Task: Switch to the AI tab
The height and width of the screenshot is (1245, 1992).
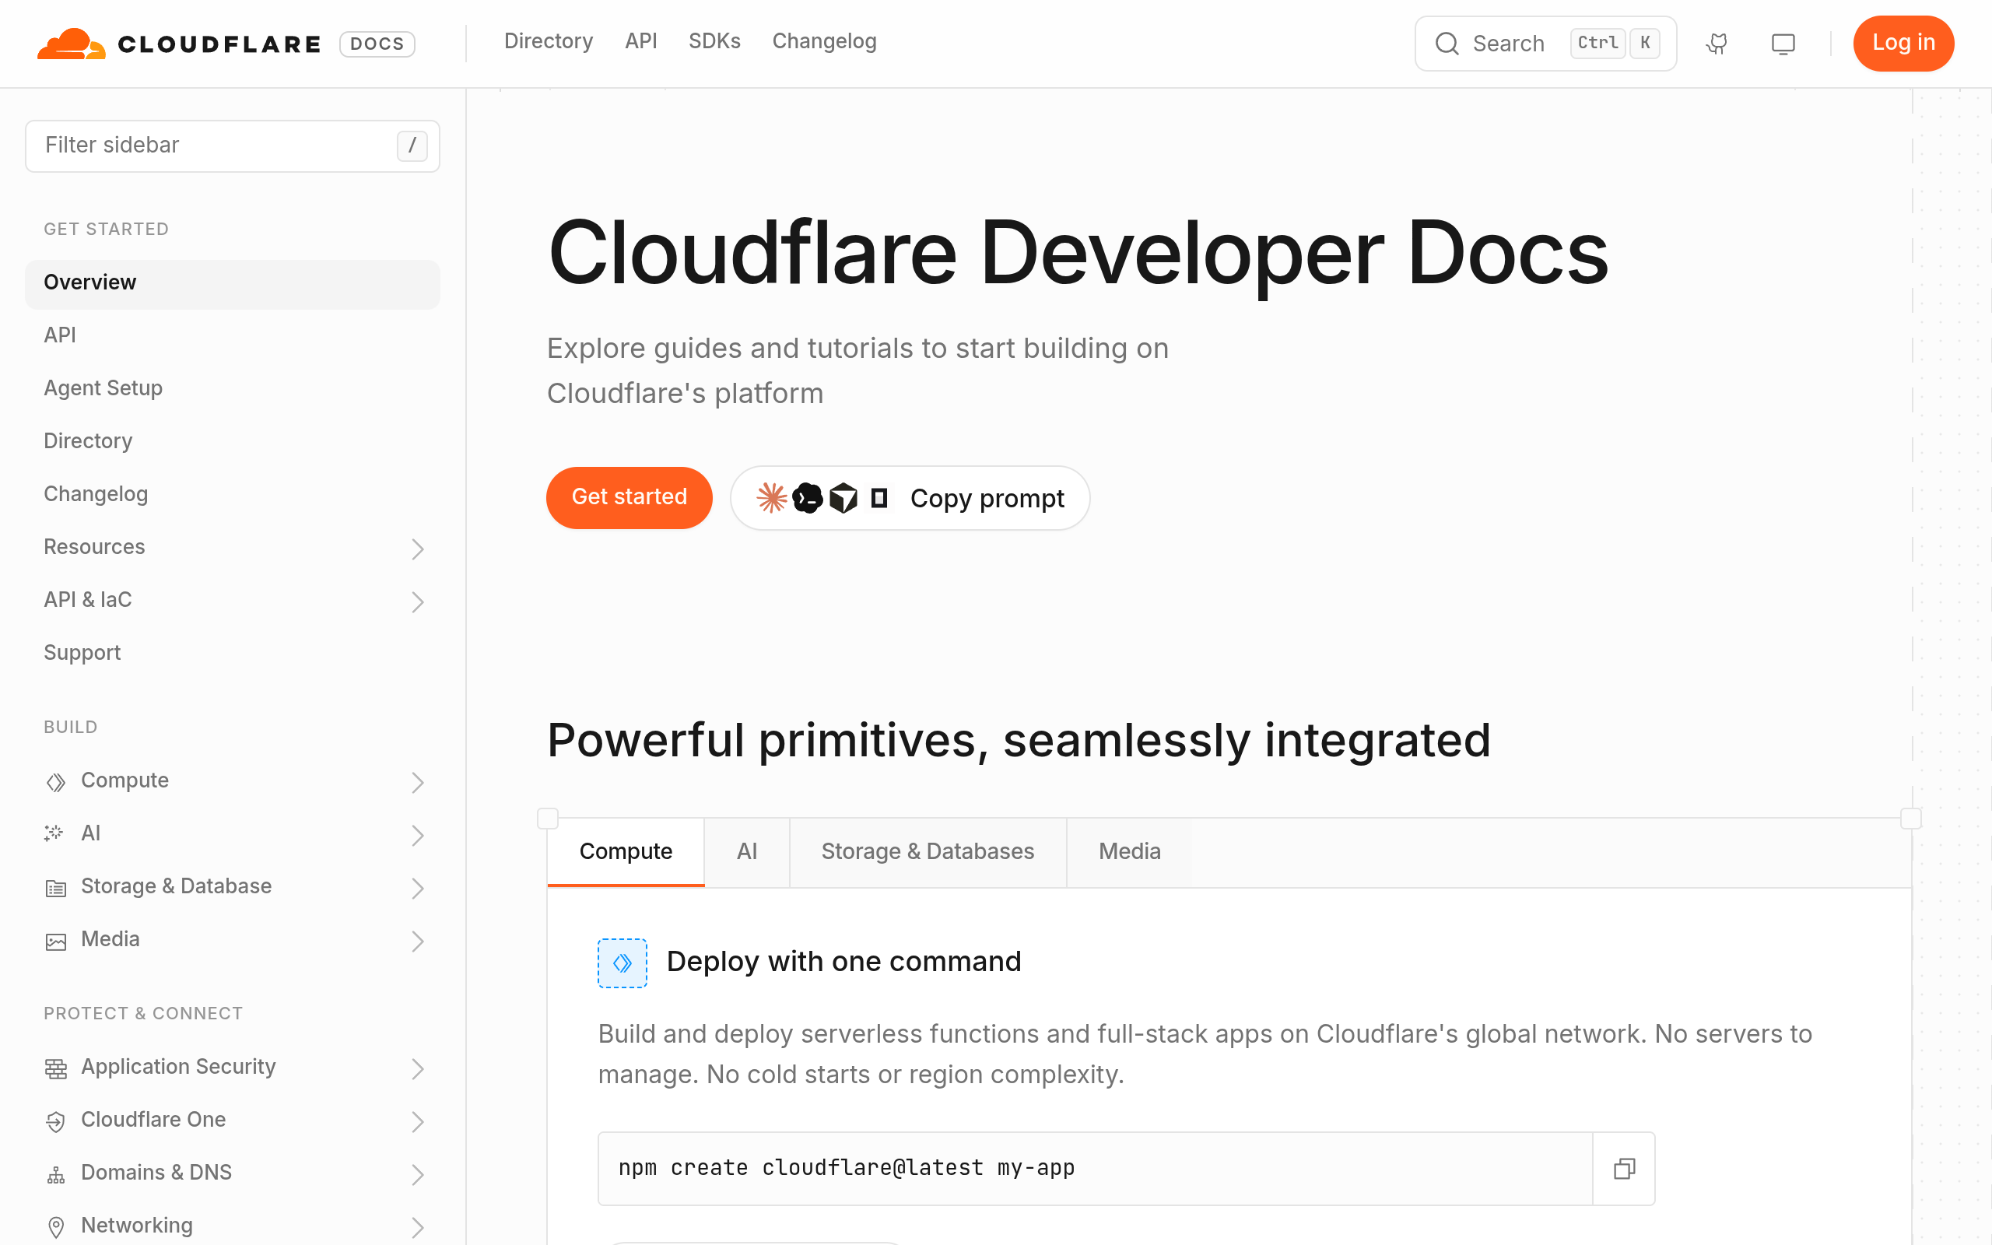Action: tap(746, 851)
